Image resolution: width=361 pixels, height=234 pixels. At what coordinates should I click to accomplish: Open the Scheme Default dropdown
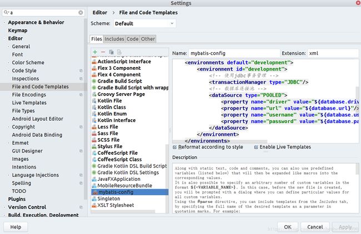pos(145,23)
